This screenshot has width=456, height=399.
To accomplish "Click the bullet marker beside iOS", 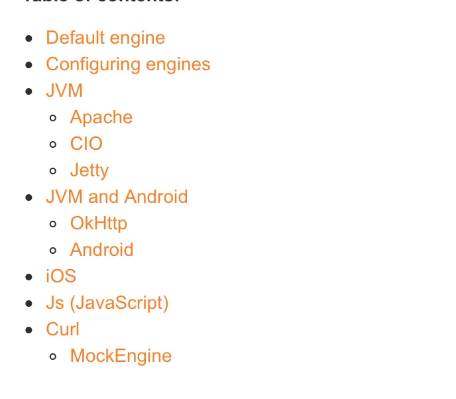I will pos(28,277).
